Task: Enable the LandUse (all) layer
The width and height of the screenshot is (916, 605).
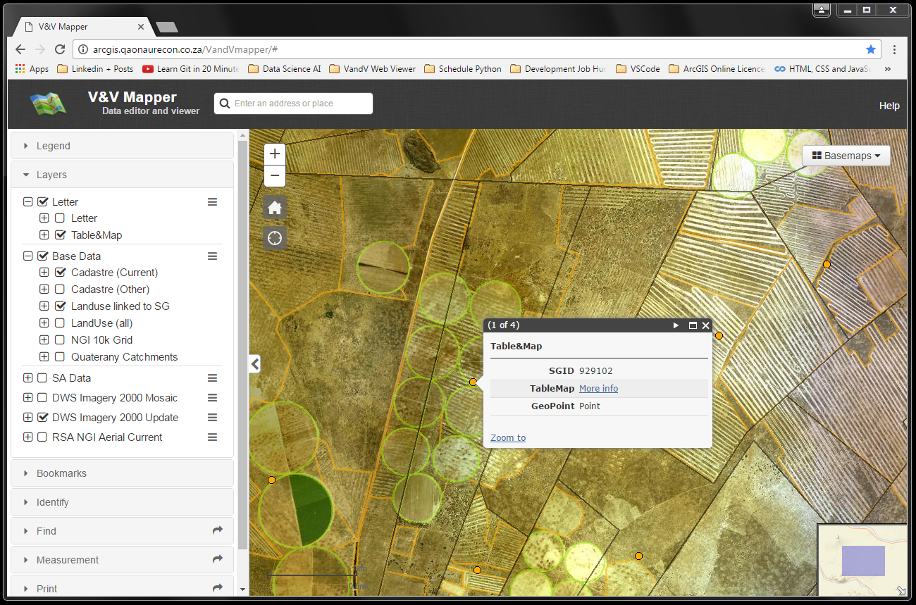Action: 60,323
